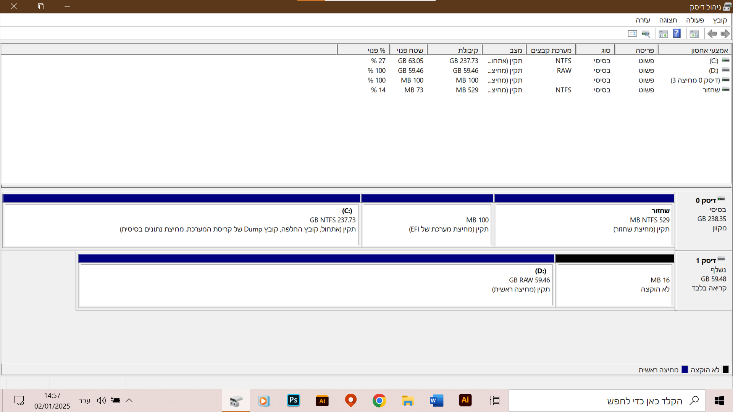Sort by סוג column header
Image resolution: width=733 pixels, height=412 pixels.
click(595, 50)
